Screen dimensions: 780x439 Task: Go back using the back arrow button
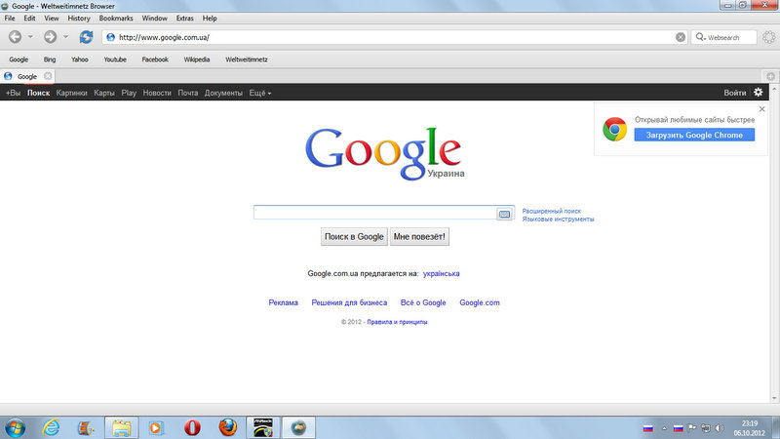(15, 37)
